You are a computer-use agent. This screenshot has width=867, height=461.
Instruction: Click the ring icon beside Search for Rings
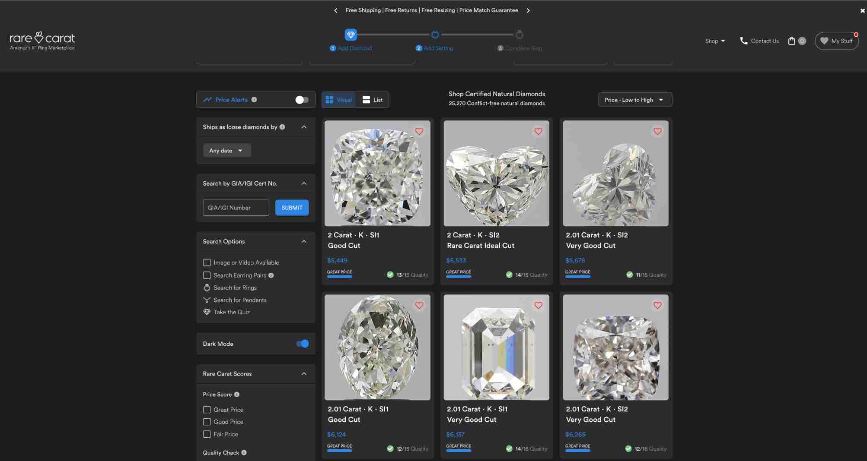pyautogui.click(x=207, y=287)
